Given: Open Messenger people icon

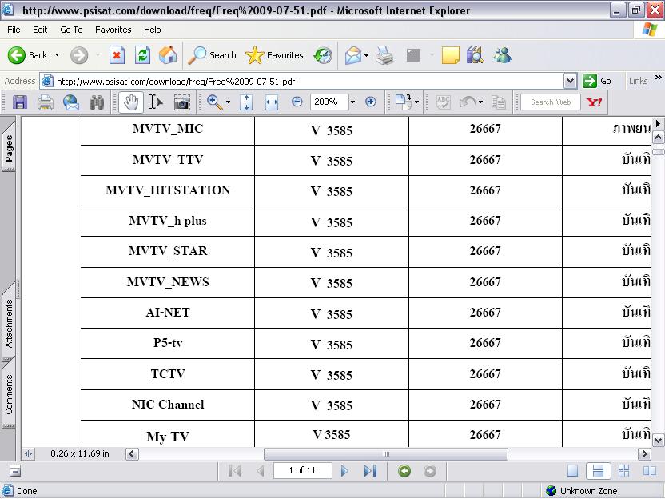Looking at the screenshot, I should tap(502, 55).
